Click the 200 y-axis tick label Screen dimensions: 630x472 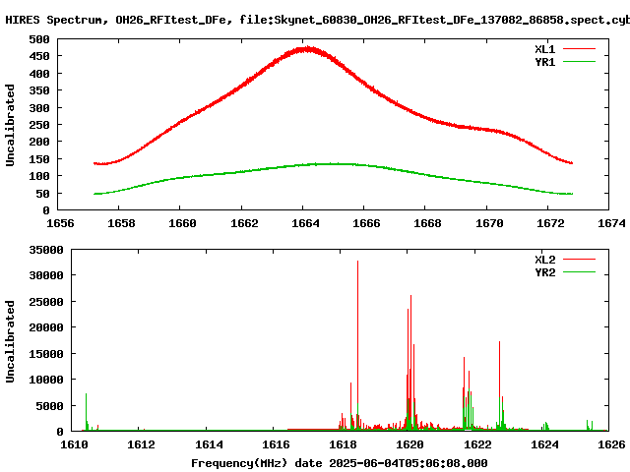pyautogui.click(x=39, y=142)
